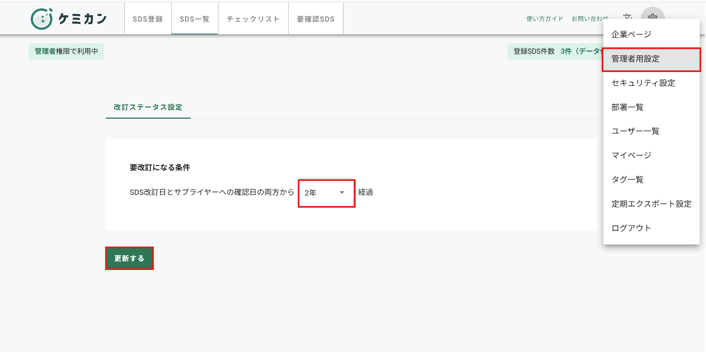Screen dimensions: 706x352
Task: Go to 部署一覧 in the menu
Action: click(628, 108)
